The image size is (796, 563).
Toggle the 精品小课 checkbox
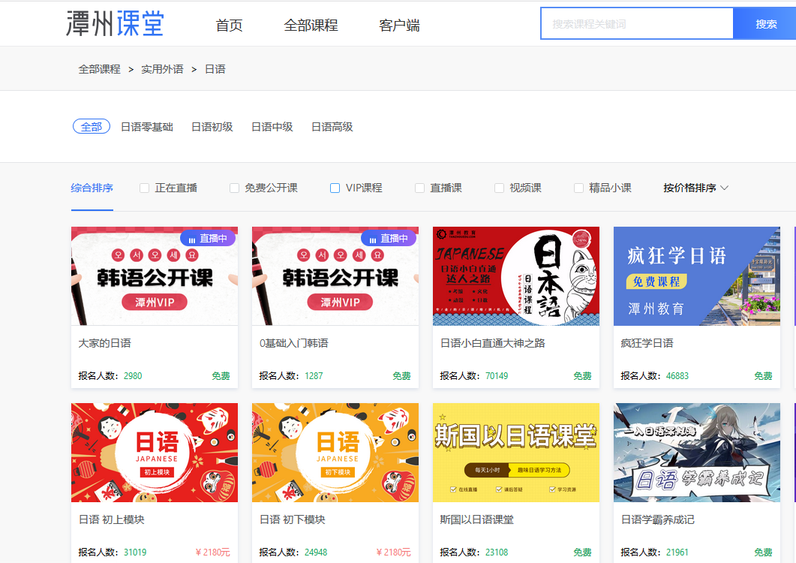coord(578,188)
